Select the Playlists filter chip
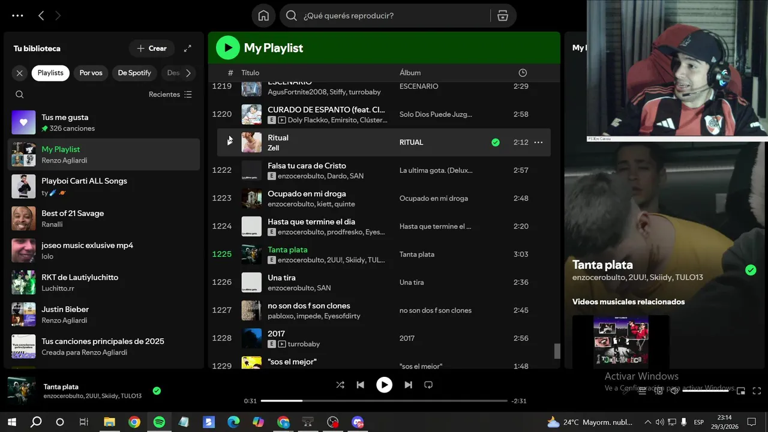This screenshot has height=432, width=768. pyautogui.click(x=50, y=73)
